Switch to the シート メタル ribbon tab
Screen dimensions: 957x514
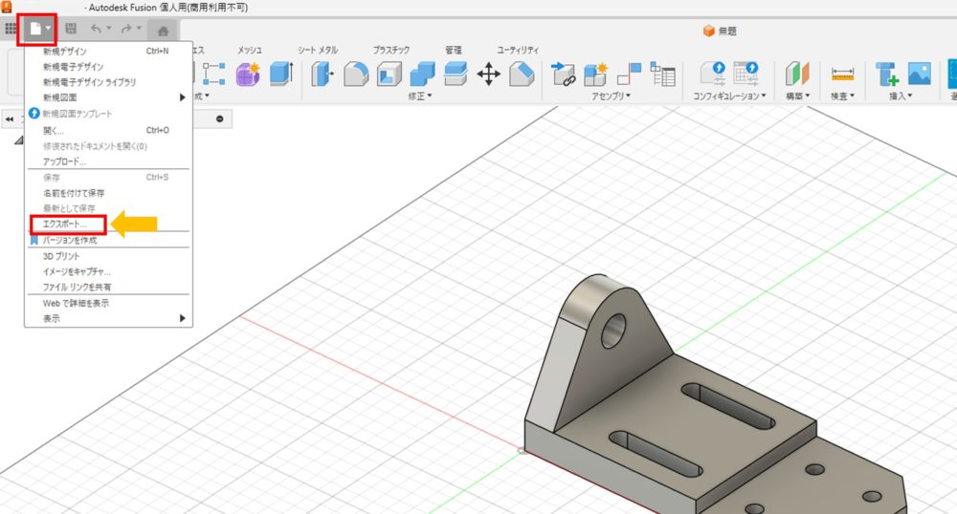(318, 50)
